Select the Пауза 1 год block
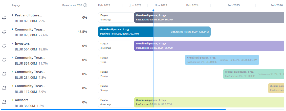The width and height of the screenshot is (286, 111). [142, 60]
